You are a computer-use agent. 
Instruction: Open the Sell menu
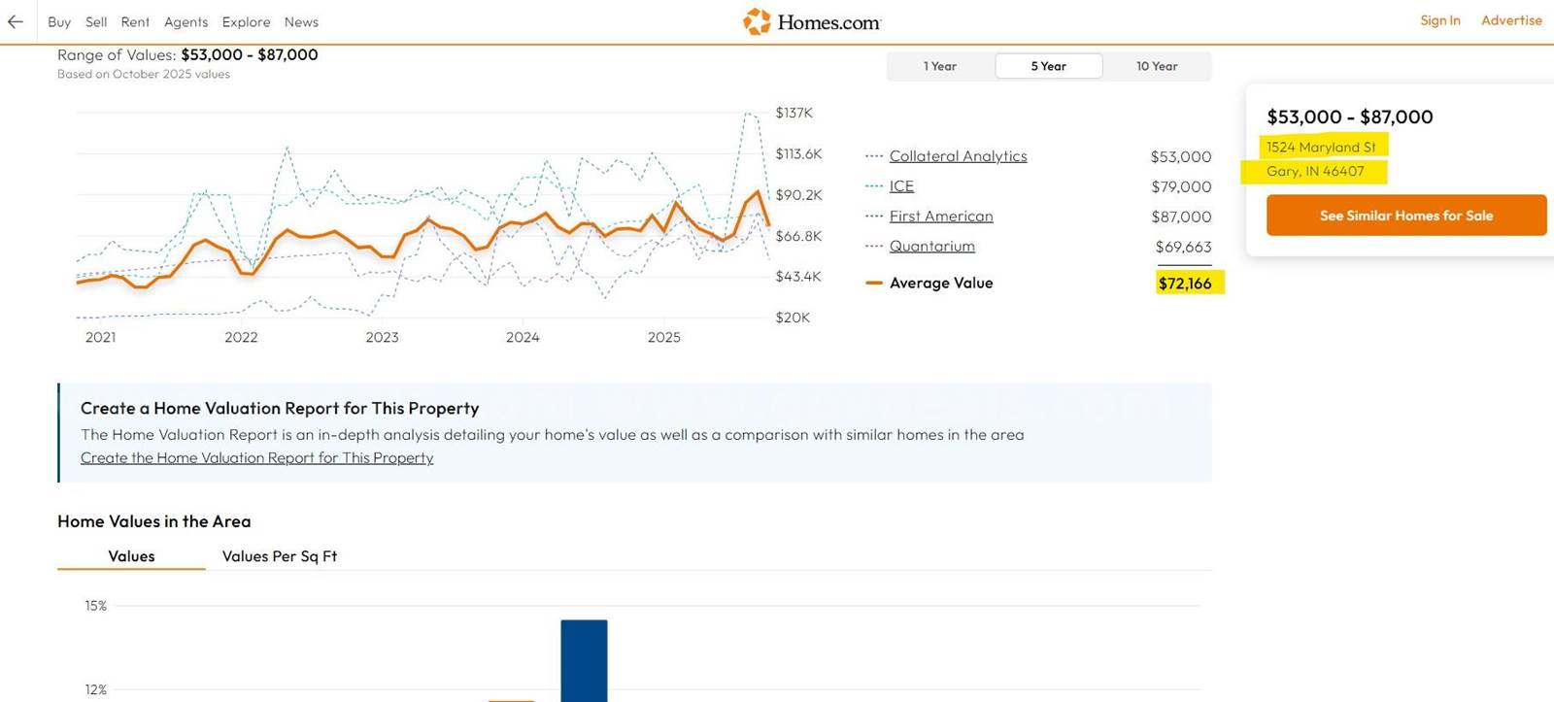pyautogui.click(x=96, y=21)
